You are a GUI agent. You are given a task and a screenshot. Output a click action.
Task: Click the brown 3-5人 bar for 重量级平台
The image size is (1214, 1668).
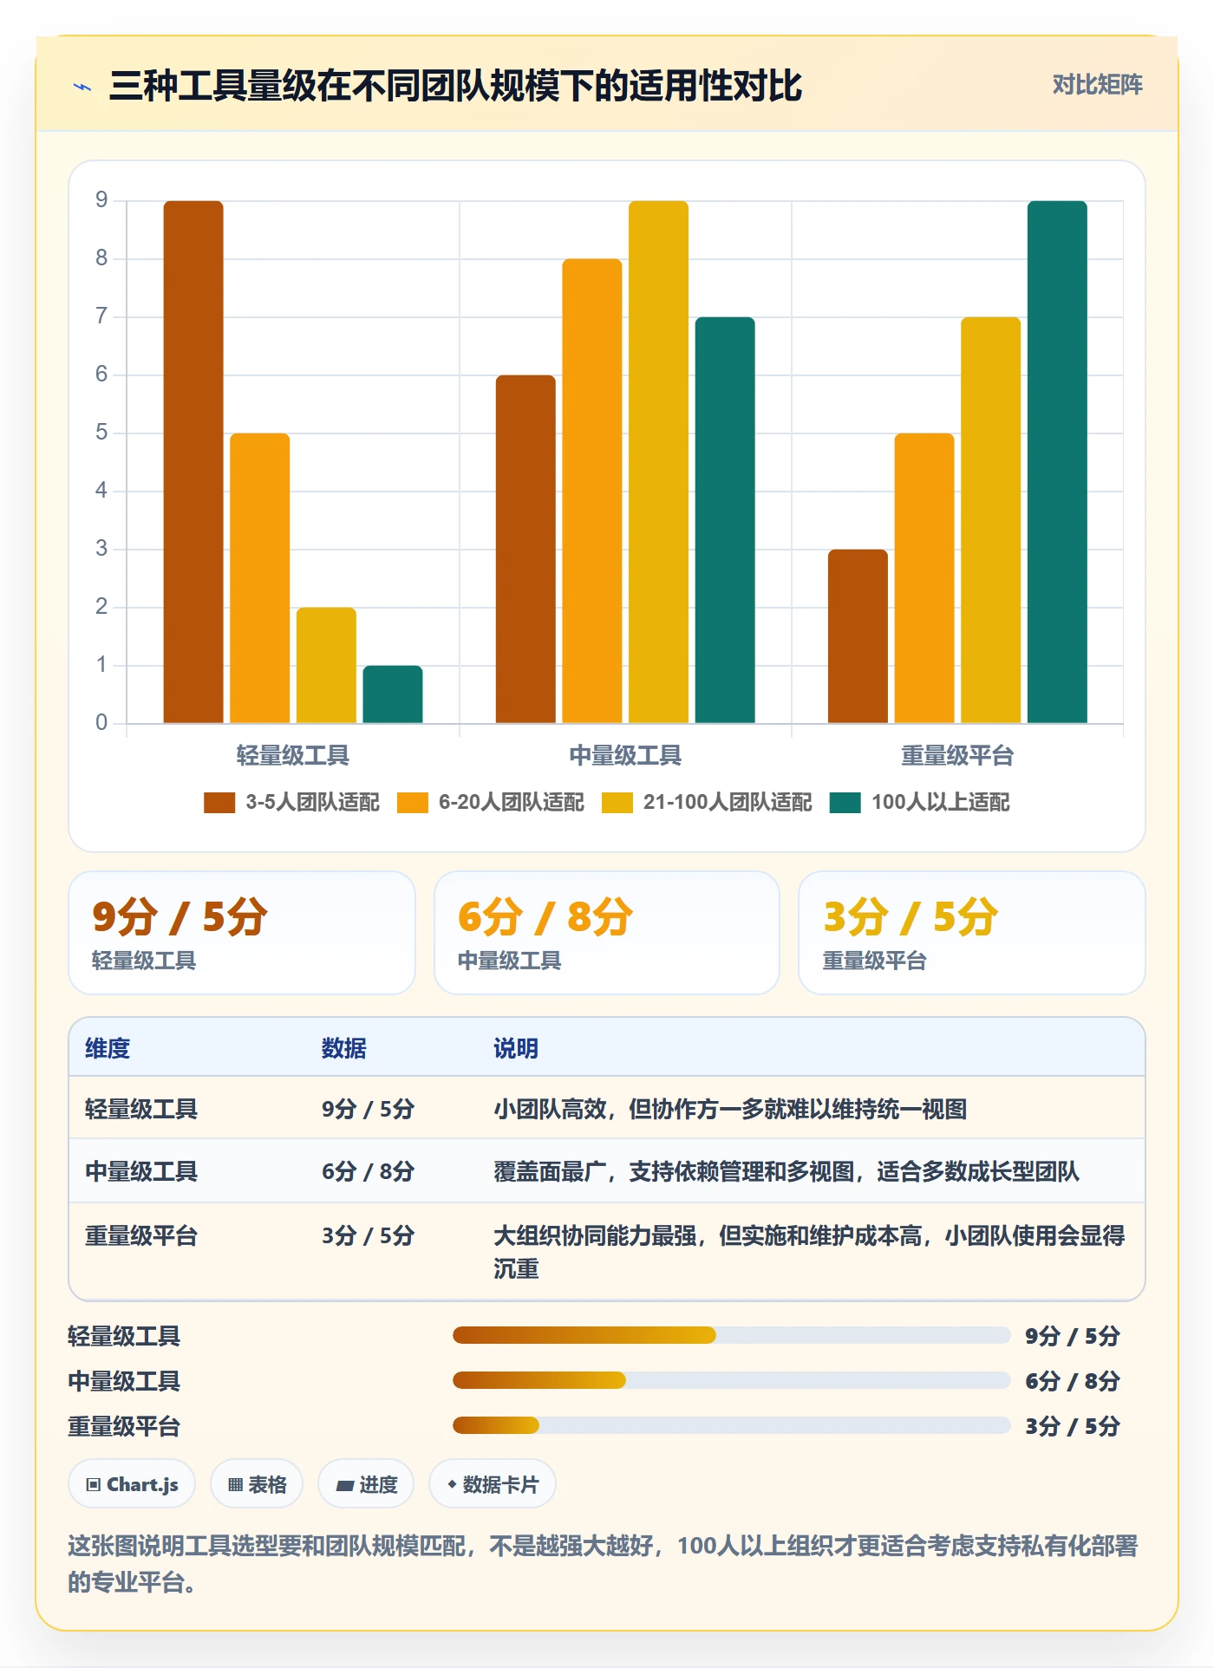[858, 636]
